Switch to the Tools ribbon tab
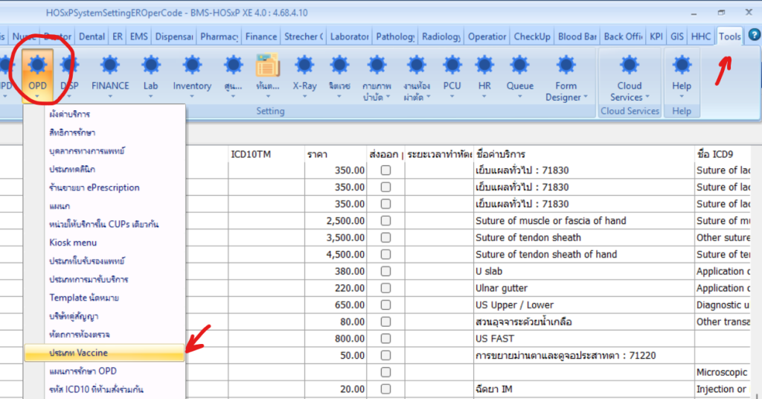This screenshot has height=399, width=762. 729,36
